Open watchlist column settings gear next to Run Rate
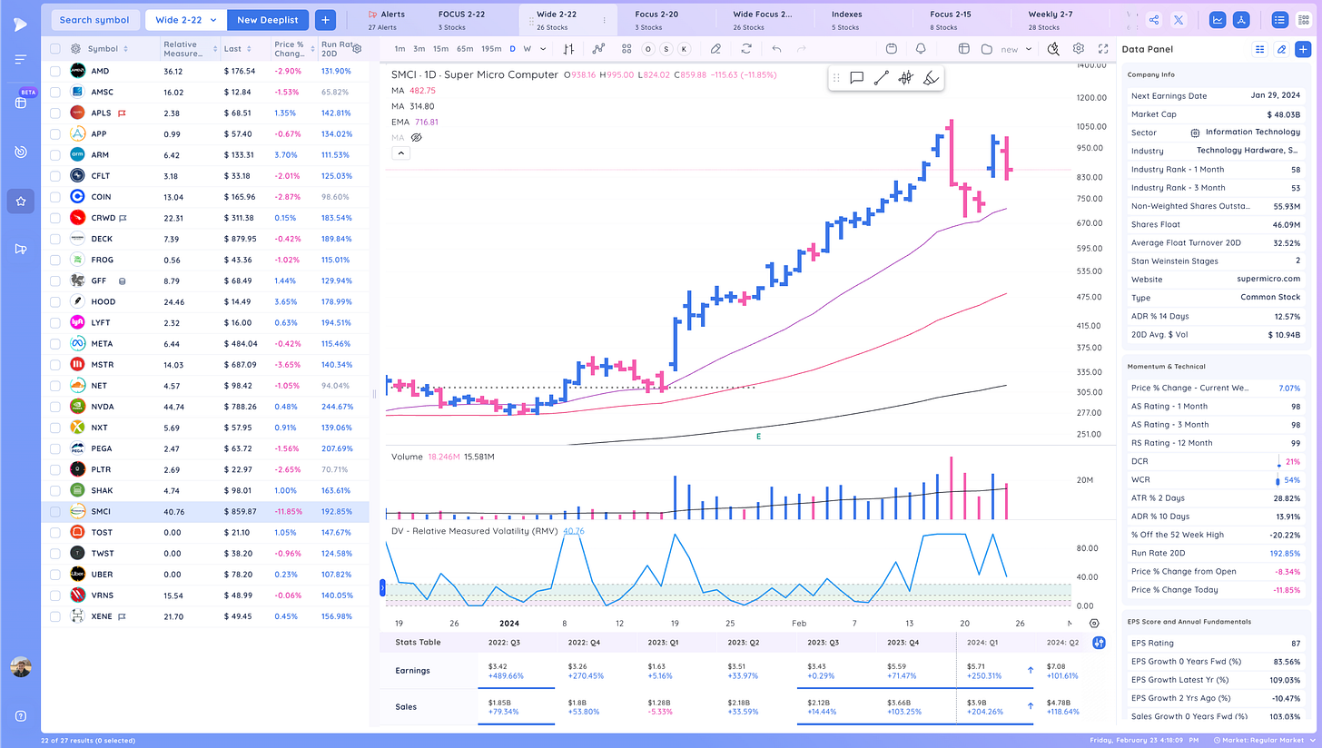The width and height of the screenshot is (1322, 748). [x=357, y=49]
